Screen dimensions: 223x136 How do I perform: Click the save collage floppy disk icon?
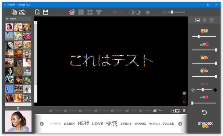(46, 12)
